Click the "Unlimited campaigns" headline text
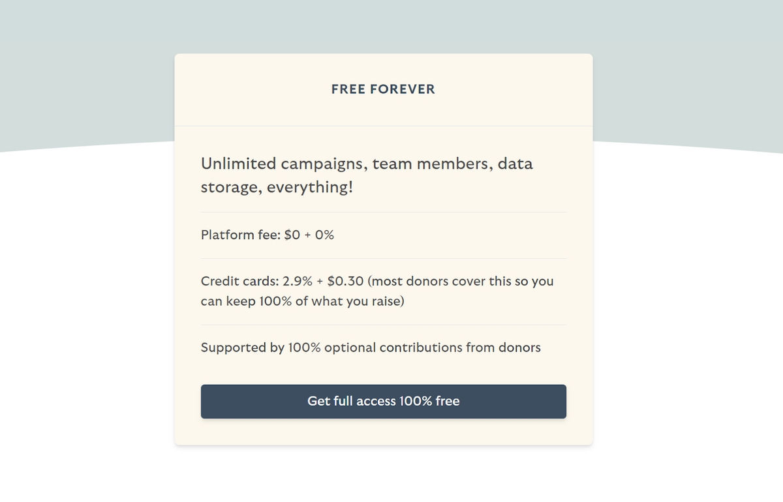Image resolution: width=783 pixels, height=502 pixels. click(280, 164)
